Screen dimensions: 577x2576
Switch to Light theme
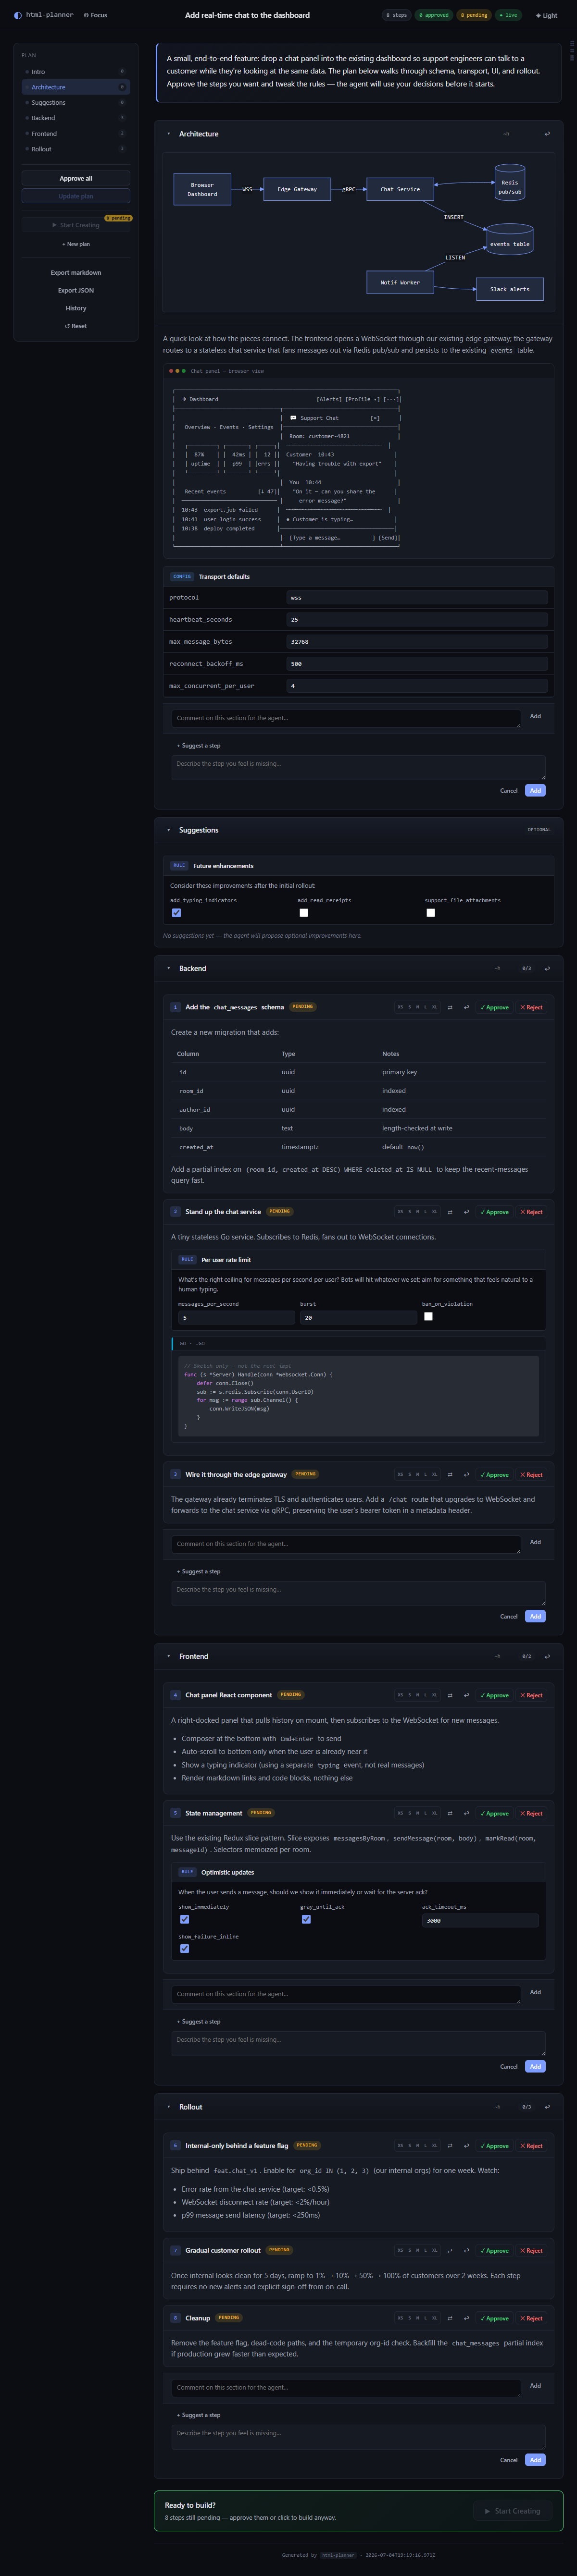pyautogui.click(x=546, y=15)
